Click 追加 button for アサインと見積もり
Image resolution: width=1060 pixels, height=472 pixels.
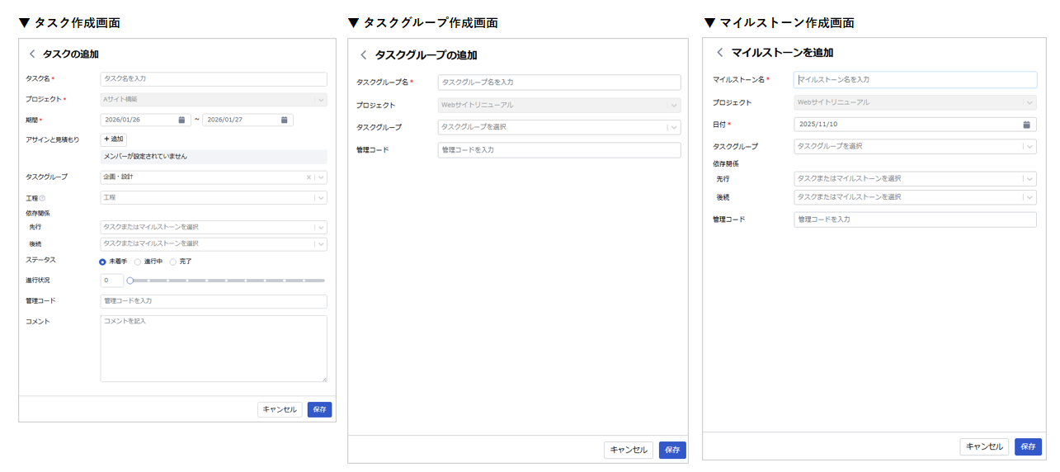113,139
